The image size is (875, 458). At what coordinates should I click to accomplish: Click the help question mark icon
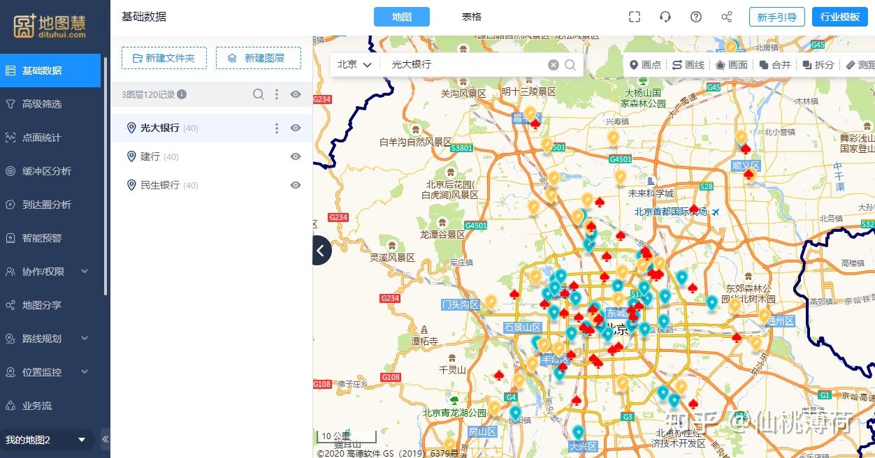tap(696, 17)
